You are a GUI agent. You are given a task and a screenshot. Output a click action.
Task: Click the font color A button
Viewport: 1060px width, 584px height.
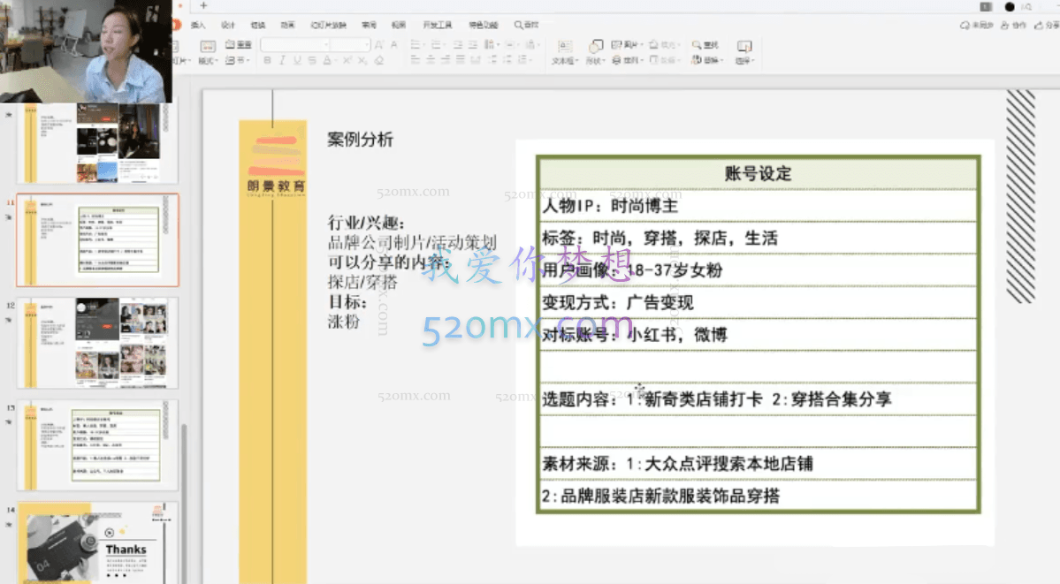tap(328, 61)
